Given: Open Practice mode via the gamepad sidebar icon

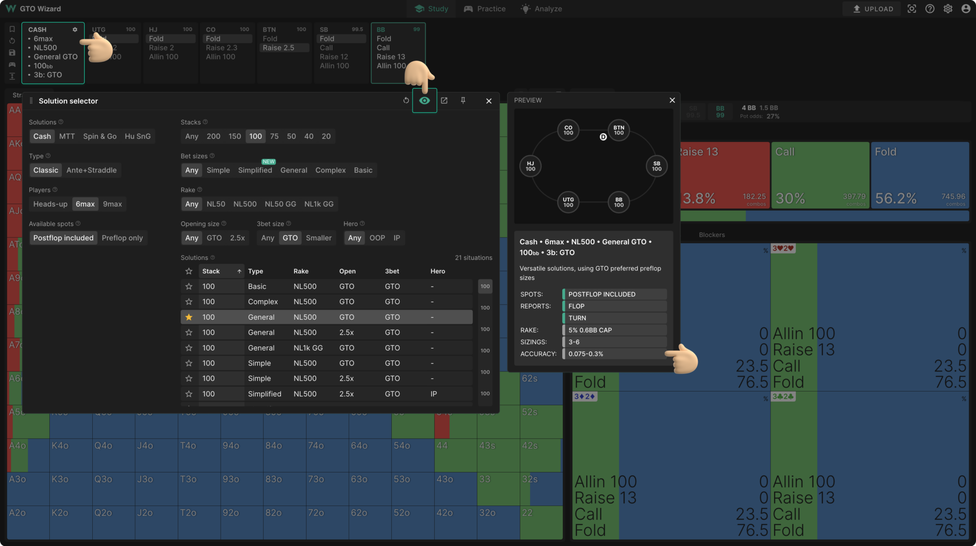Looking at the screenshot, I should 12,64.
